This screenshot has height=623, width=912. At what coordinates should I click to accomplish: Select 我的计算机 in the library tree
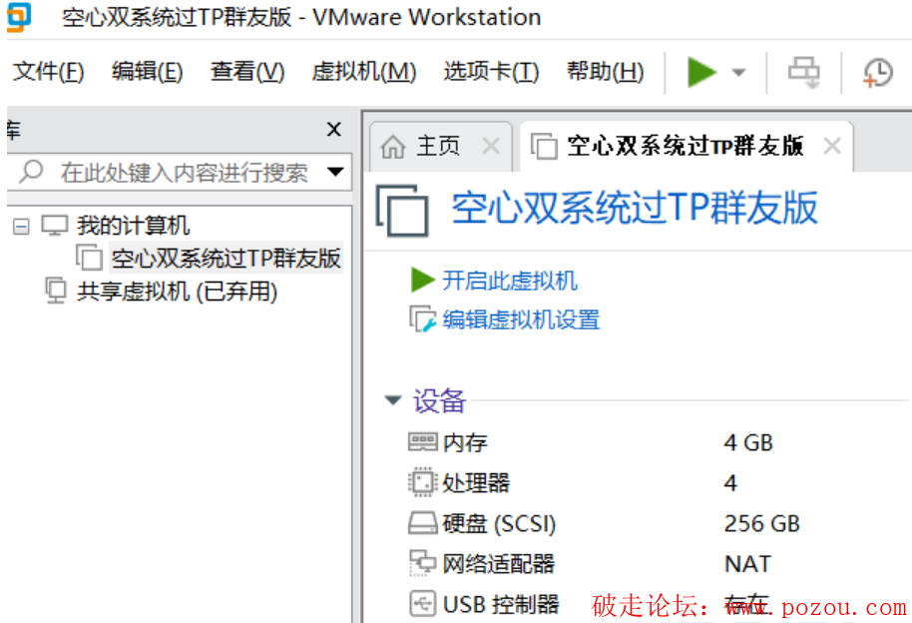(133, 226)
